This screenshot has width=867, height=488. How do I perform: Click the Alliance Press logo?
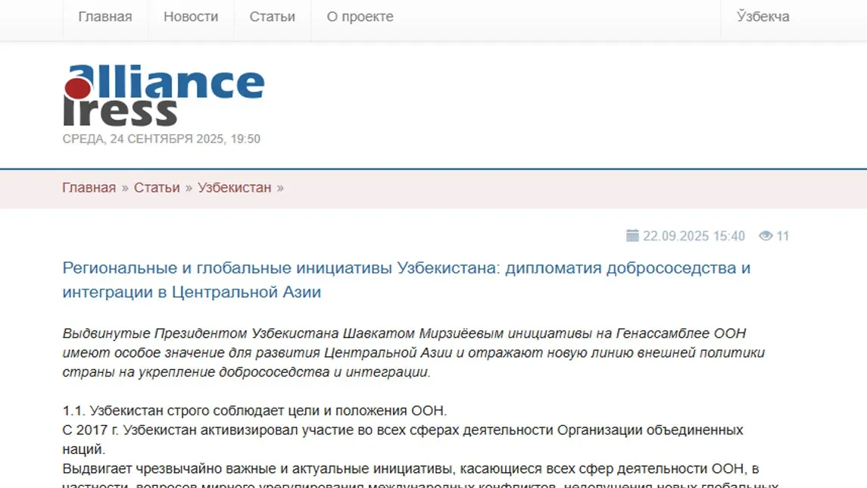coord(164,95)
